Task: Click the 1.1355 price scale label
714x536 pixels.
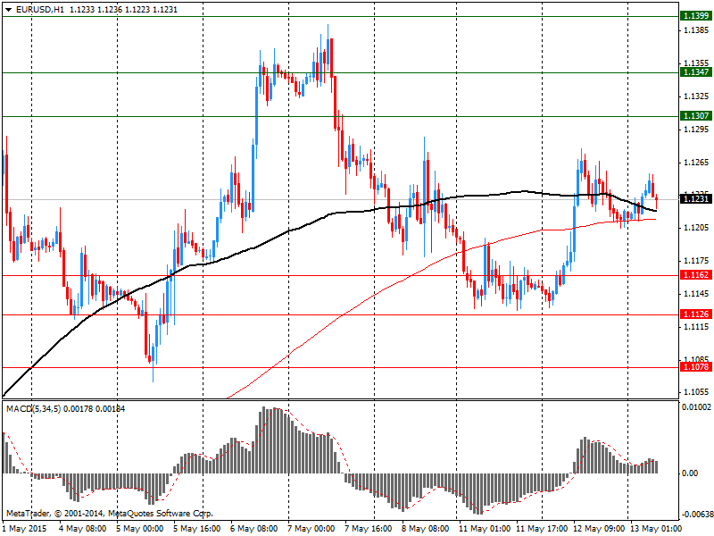Action: click(x=696, y=63)
